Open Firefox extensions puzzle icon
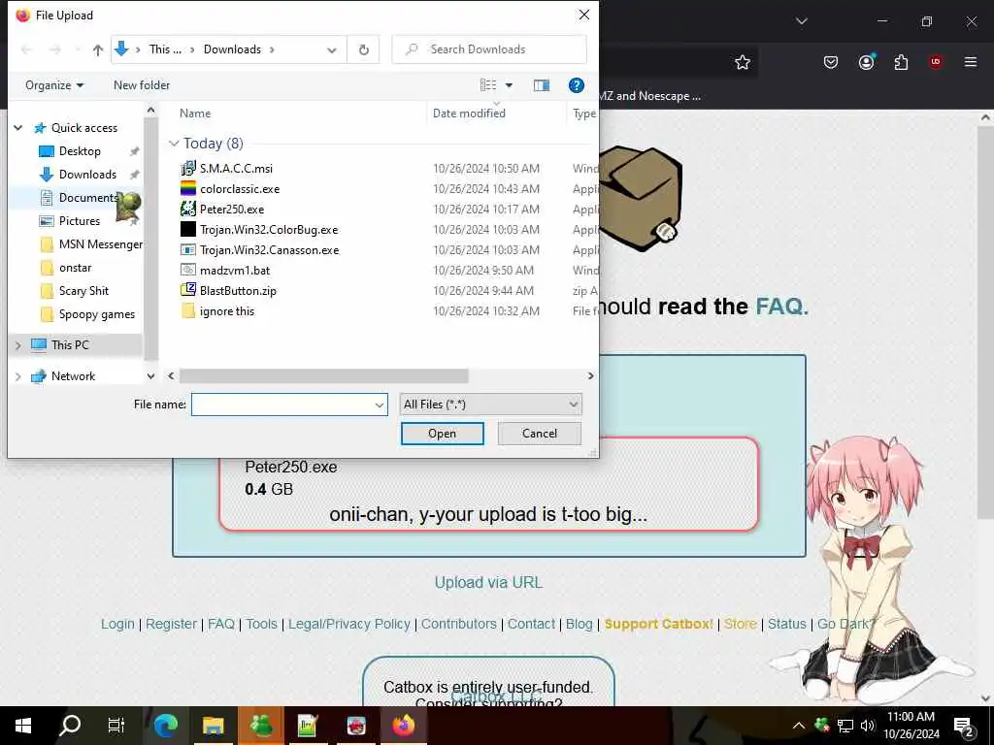 [901, 62]
